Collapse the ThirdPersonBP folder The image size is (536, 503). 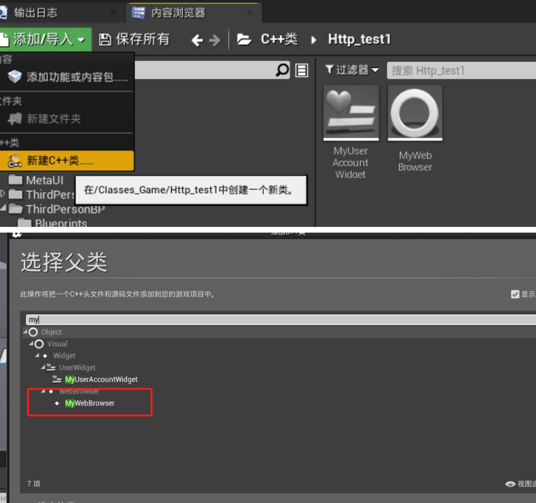(3, 208)
